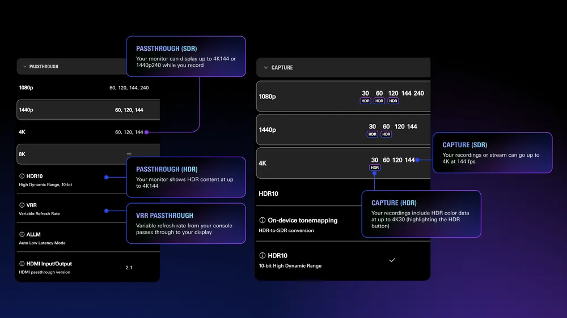Select the capture 1440p row label
Image resolution: width=567 pixels, height=318 pixels.
tap(267, 130)
